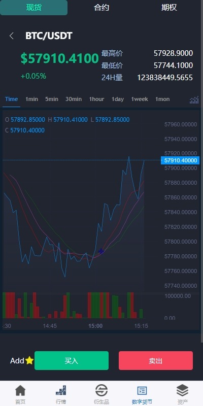Click the red 卖出 sell button
The width and height of the screenshot is (203, 406).
156,360
